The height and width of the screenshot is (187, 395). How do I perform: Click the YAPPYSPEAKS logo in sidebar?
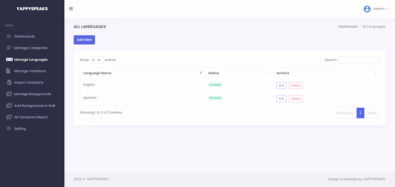(x=32, y=9)
